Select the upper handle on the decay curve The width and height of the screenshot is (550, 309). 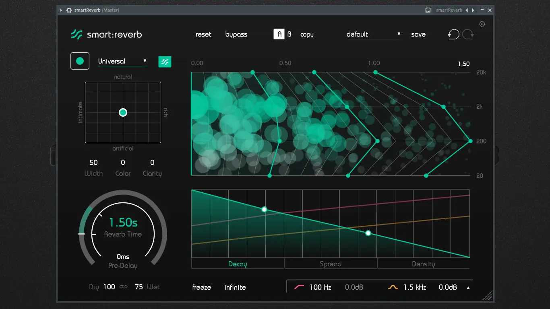(265, 209)
